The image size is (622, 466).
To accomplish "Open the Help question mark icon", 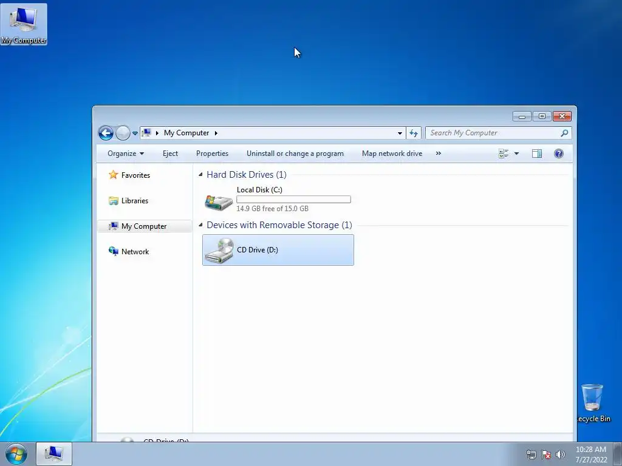I will coord(559,154).
